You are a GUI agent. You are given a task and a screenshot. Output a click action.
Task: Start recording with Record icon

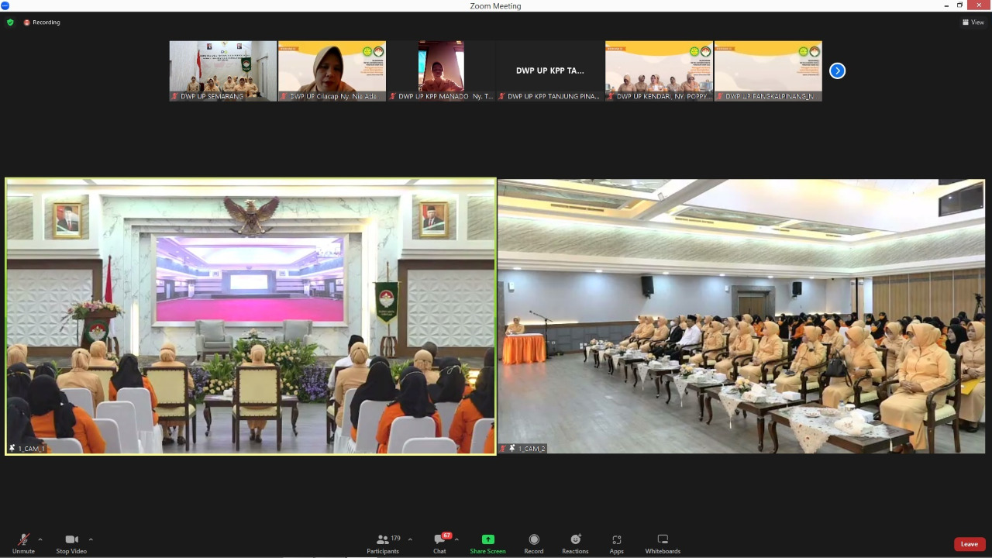533,543
